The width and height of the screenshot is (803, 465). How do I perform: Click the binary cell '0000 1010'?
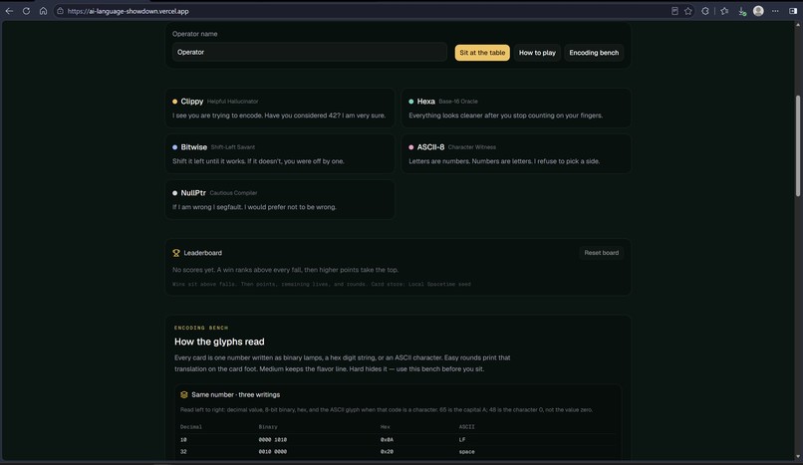point(272,439)
